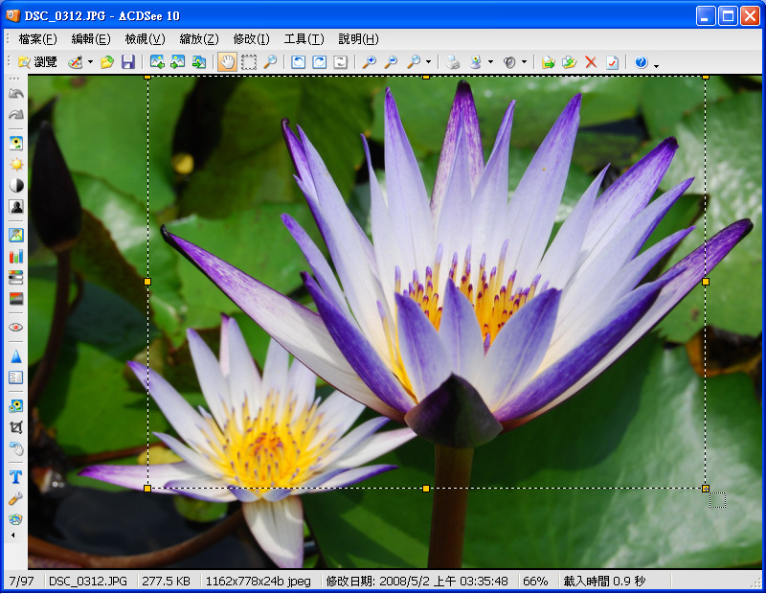
Task: Click the bottom-right selection corner handle
Action: coord(706,489)
